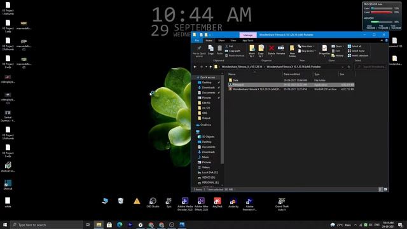The image size is (407, 229).
Task: Click the Paste ribbon icon
Action: tap(219, 50)
